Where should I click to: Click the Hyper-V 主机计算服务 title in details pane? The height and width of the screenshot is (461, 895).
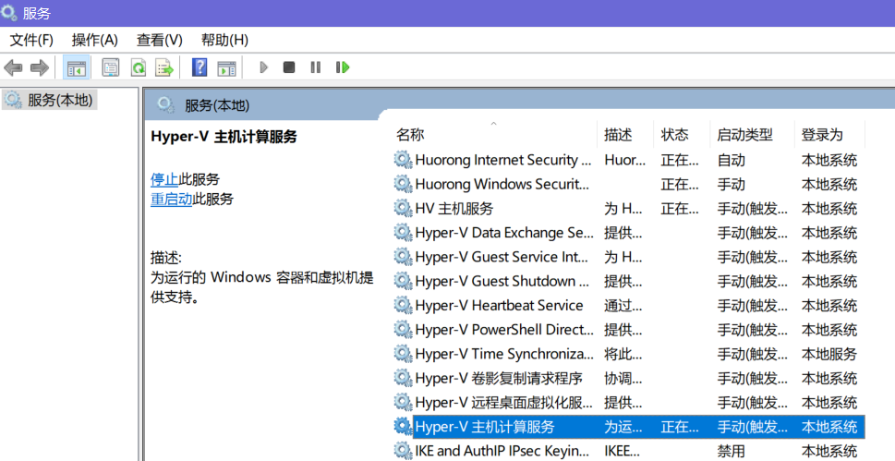coord(224,137)
